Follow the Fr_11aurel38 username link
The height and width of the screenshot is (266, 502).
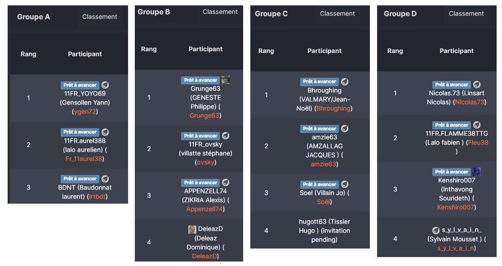tap(84, 159)
